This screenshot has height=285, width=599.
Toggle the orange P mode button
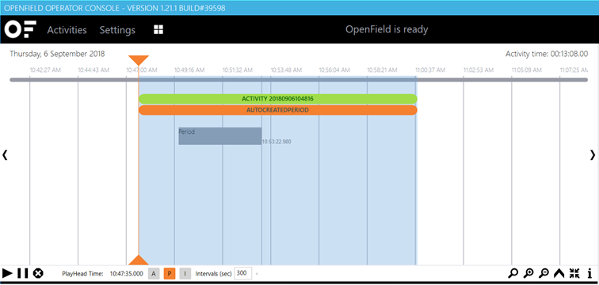pos(170,274)
